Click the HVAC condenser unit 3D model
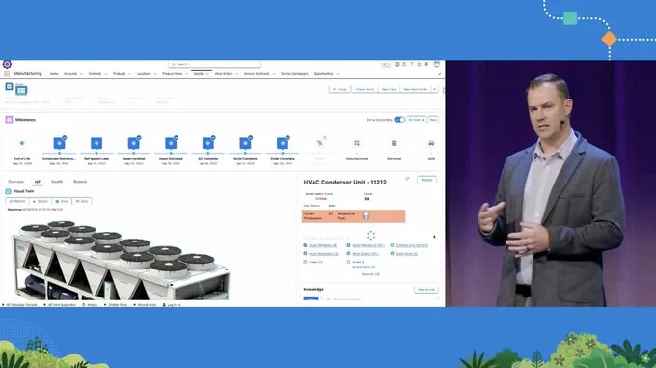 coord(120,261)
